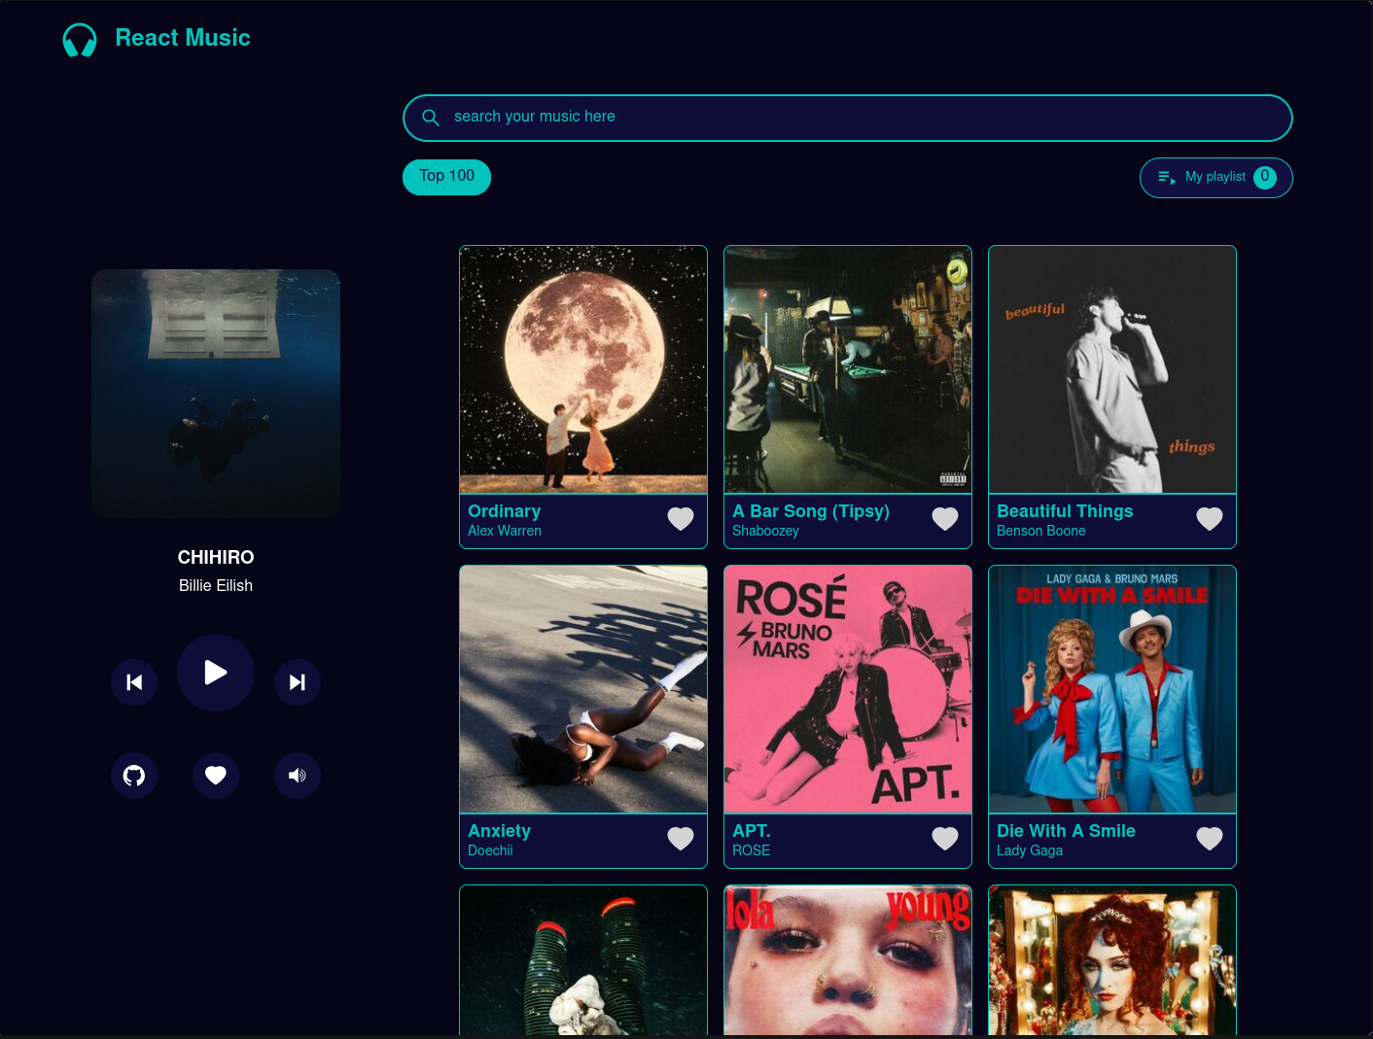The width and height of the screenshot is (1373, 1039).
Task: Click the APT. song title
Action: point(752,831)
